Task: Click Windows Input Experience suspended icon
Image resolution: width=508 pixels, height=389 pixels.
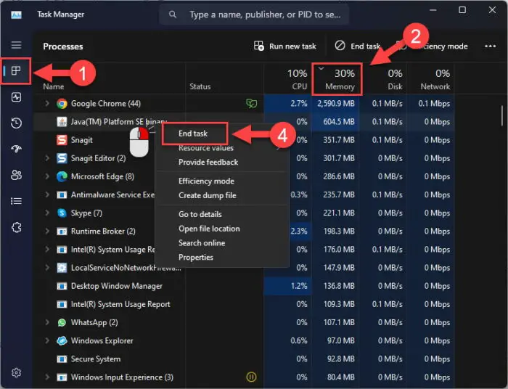Action: [x=251, y=377]
